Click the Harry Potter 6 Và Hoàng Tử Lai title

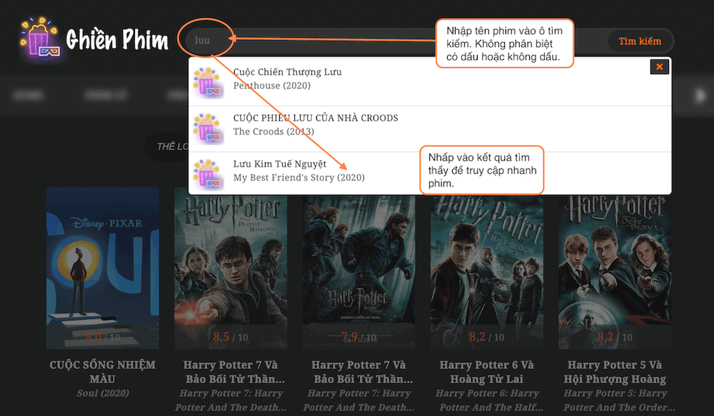pyautogui.click(x=486, y=372)
